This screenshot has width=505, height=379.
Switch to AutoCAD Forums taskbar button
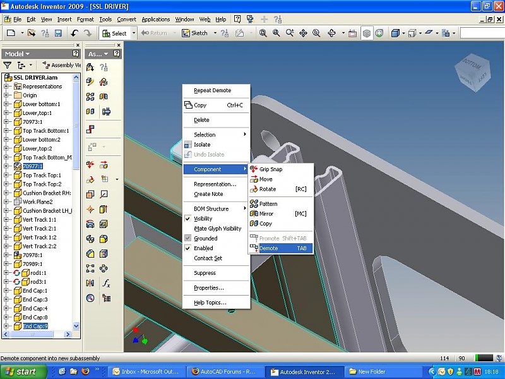(225, 371)
